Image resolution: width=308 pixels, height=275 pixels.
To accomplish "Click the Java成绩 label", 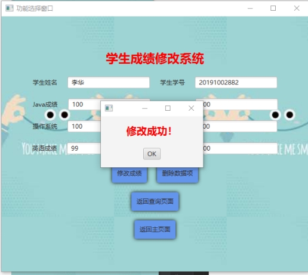I will 45,104.
